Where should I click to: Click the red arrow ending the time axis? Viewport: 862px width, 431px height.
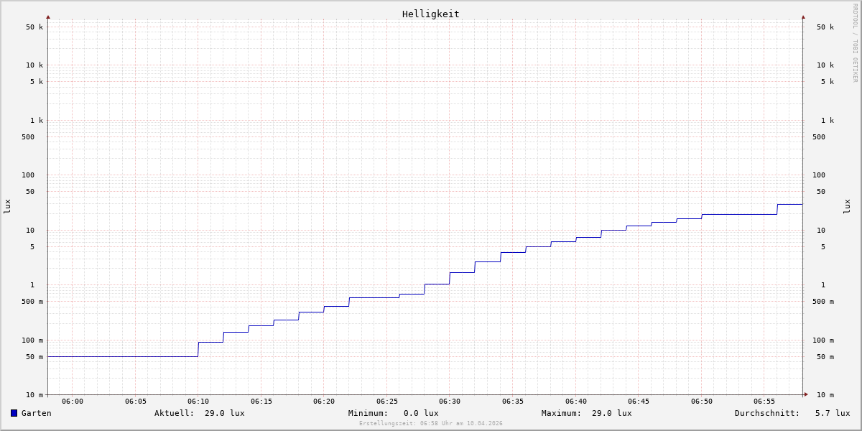[x=805, y=394]
